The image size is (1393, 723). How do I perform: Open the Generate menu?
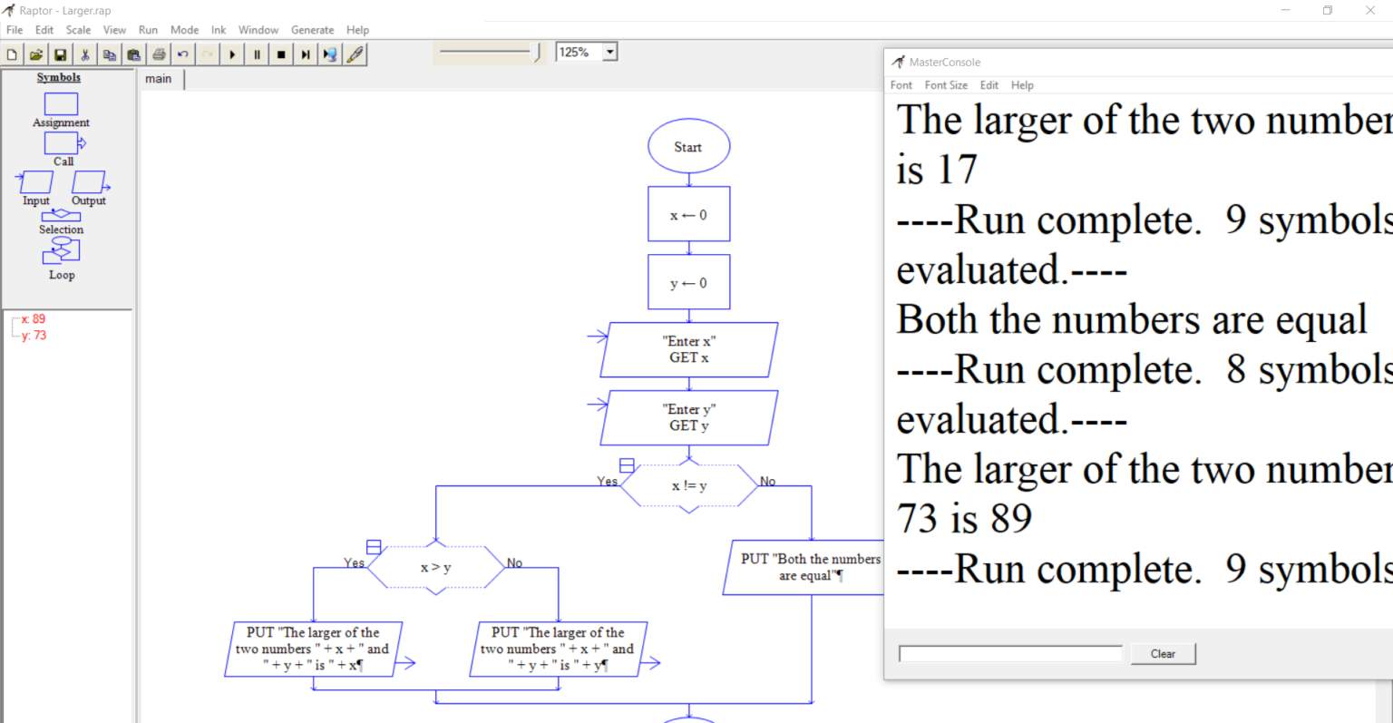(x=312, y=30)
